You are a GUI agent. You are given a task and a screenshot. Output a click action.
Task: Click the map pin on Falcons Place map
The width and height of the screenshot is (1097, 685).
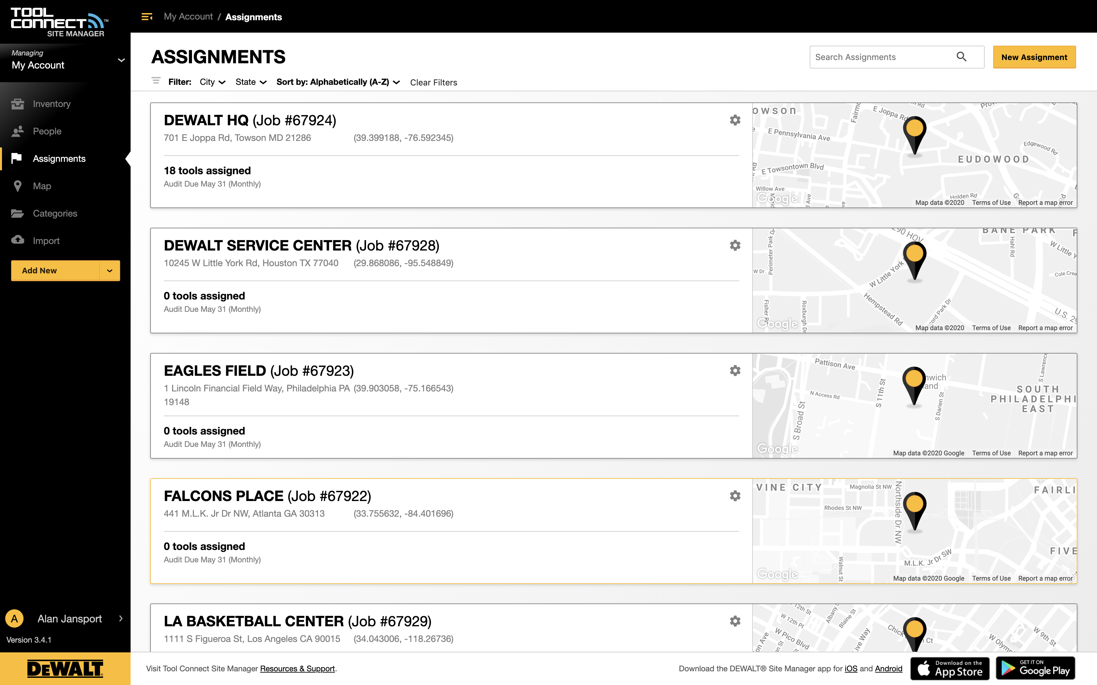click(x=915, y=511)
